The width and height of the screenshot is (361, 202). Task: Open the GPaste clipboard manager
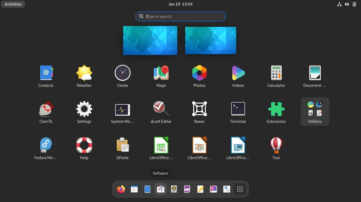point(122,145)
